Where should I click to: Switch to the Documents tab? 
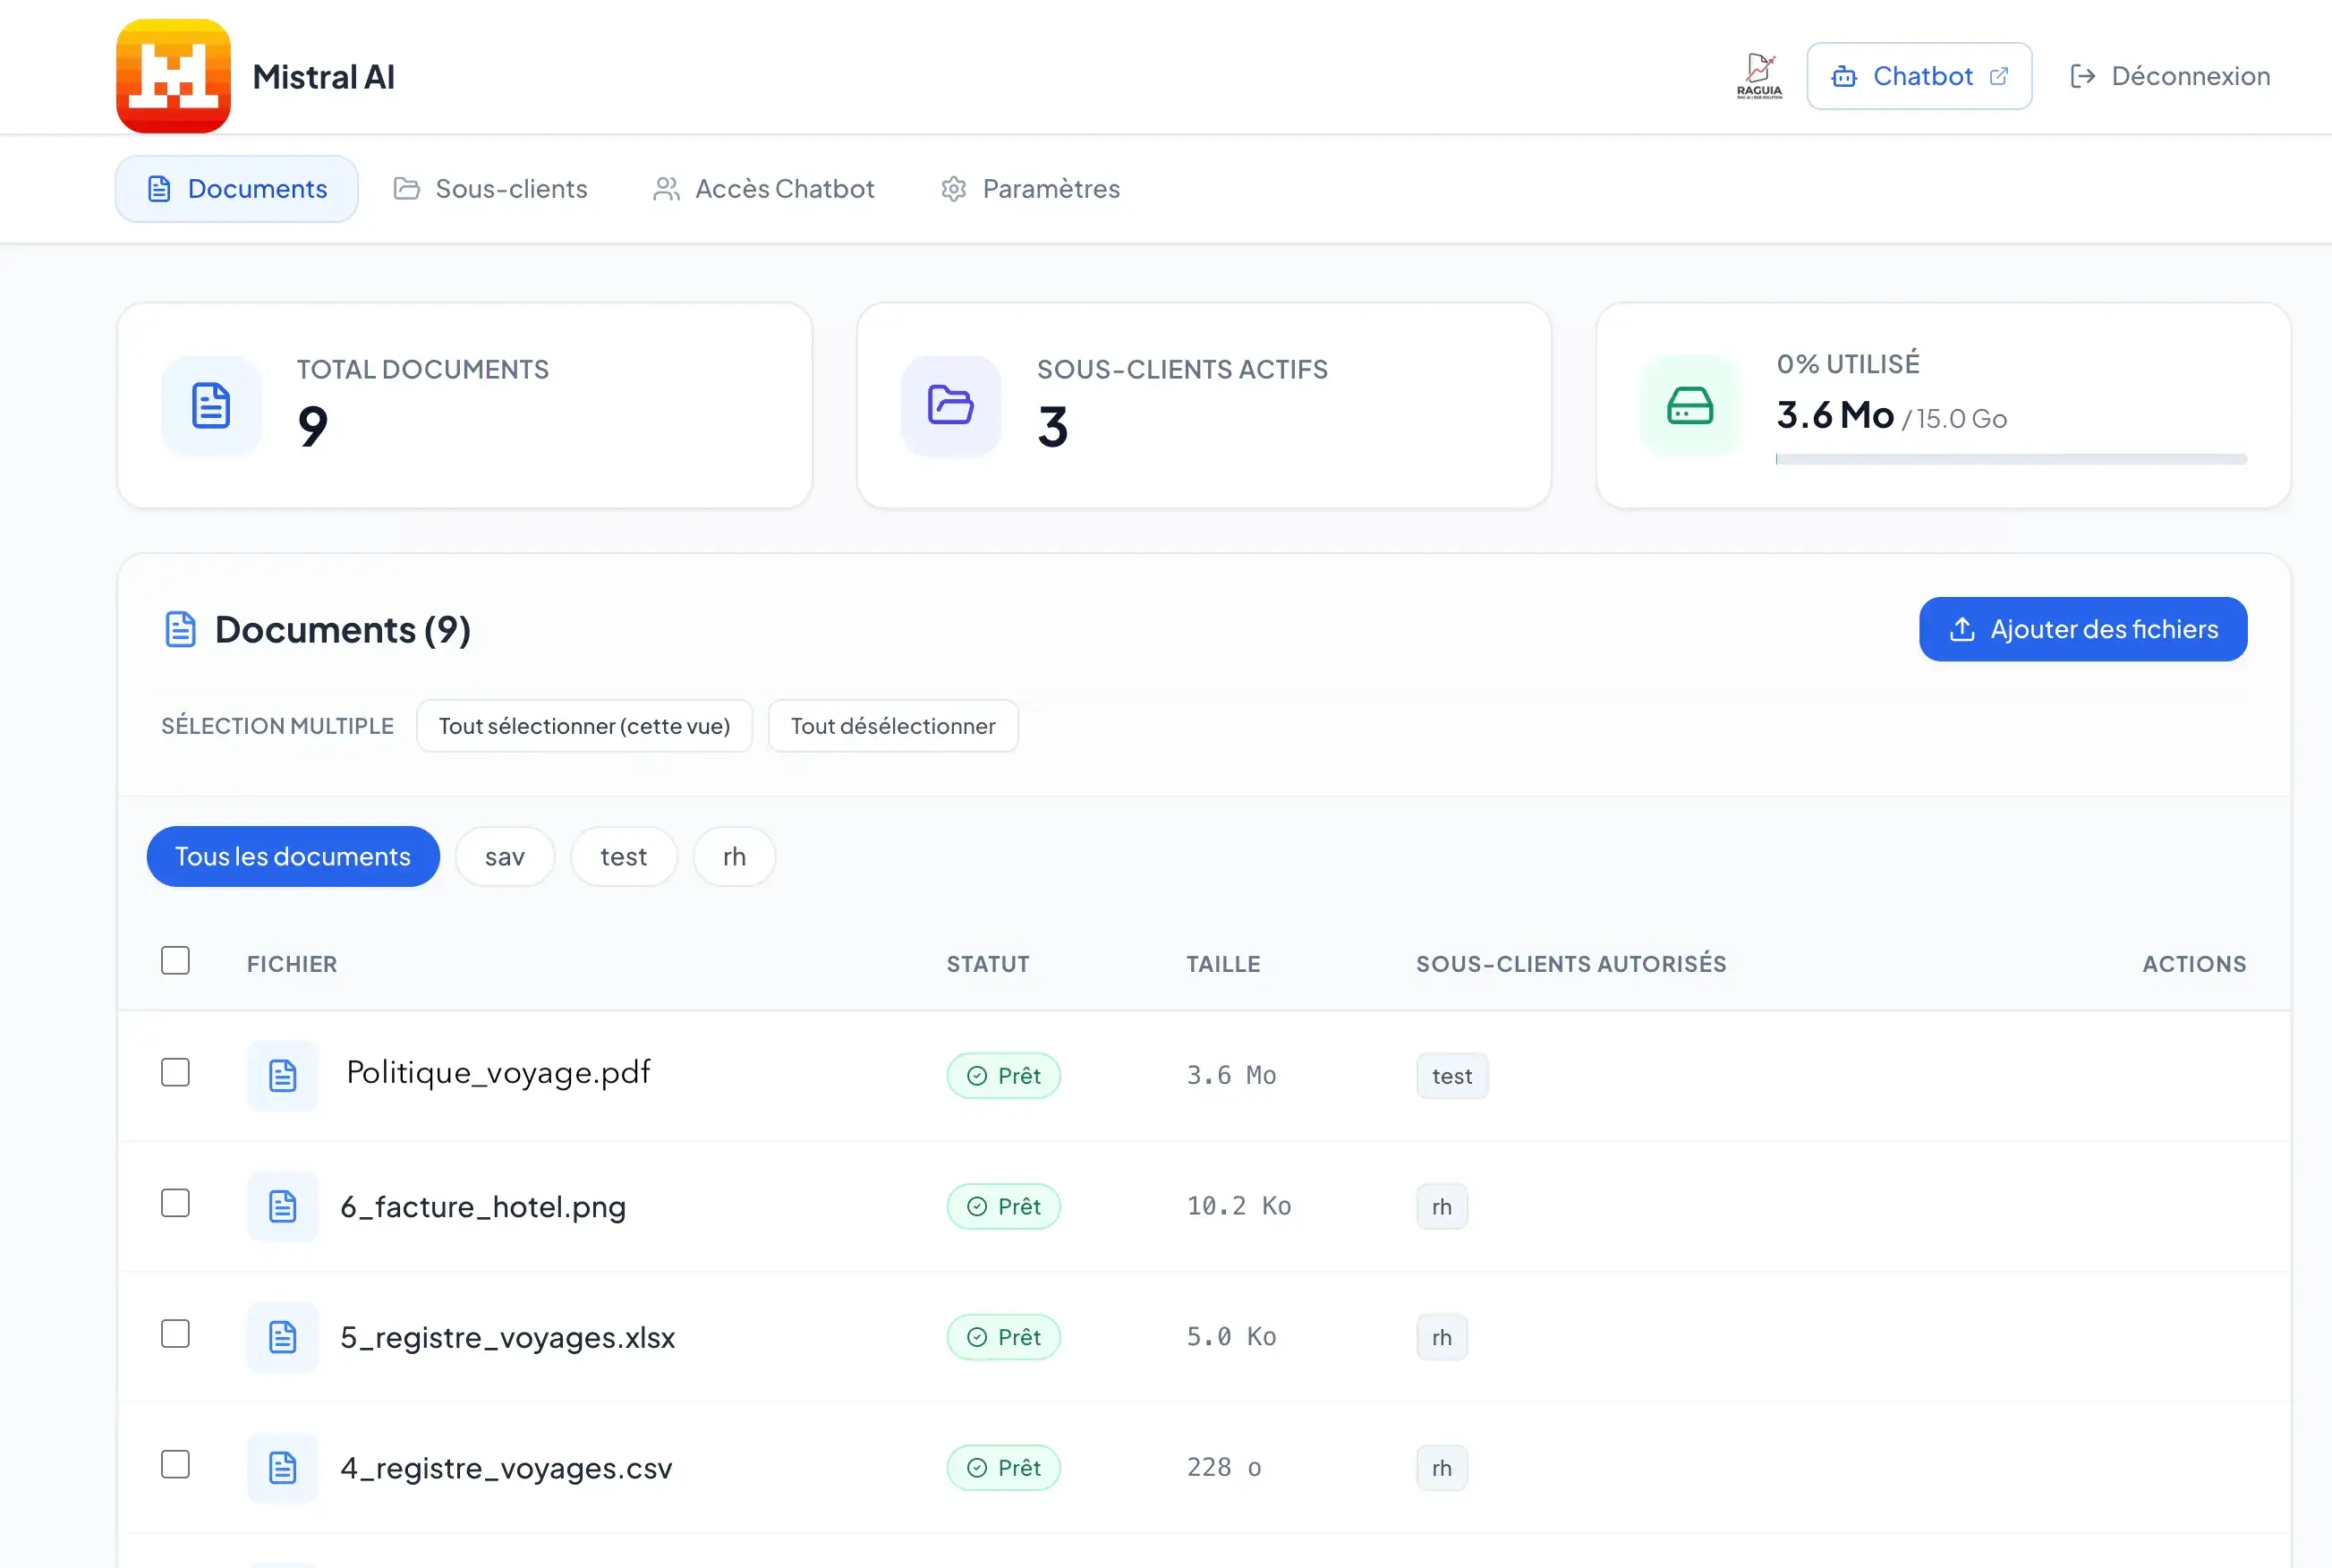[237, 189]
